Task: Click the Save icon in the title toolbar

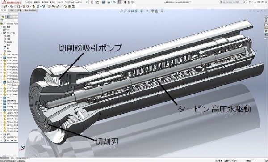Action: pyautogui.click(x=103, y=2)
